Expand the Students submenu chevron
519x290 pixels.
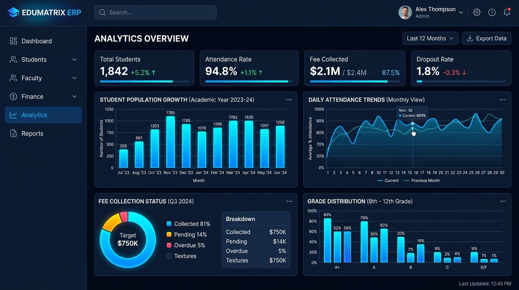point(74,60)
